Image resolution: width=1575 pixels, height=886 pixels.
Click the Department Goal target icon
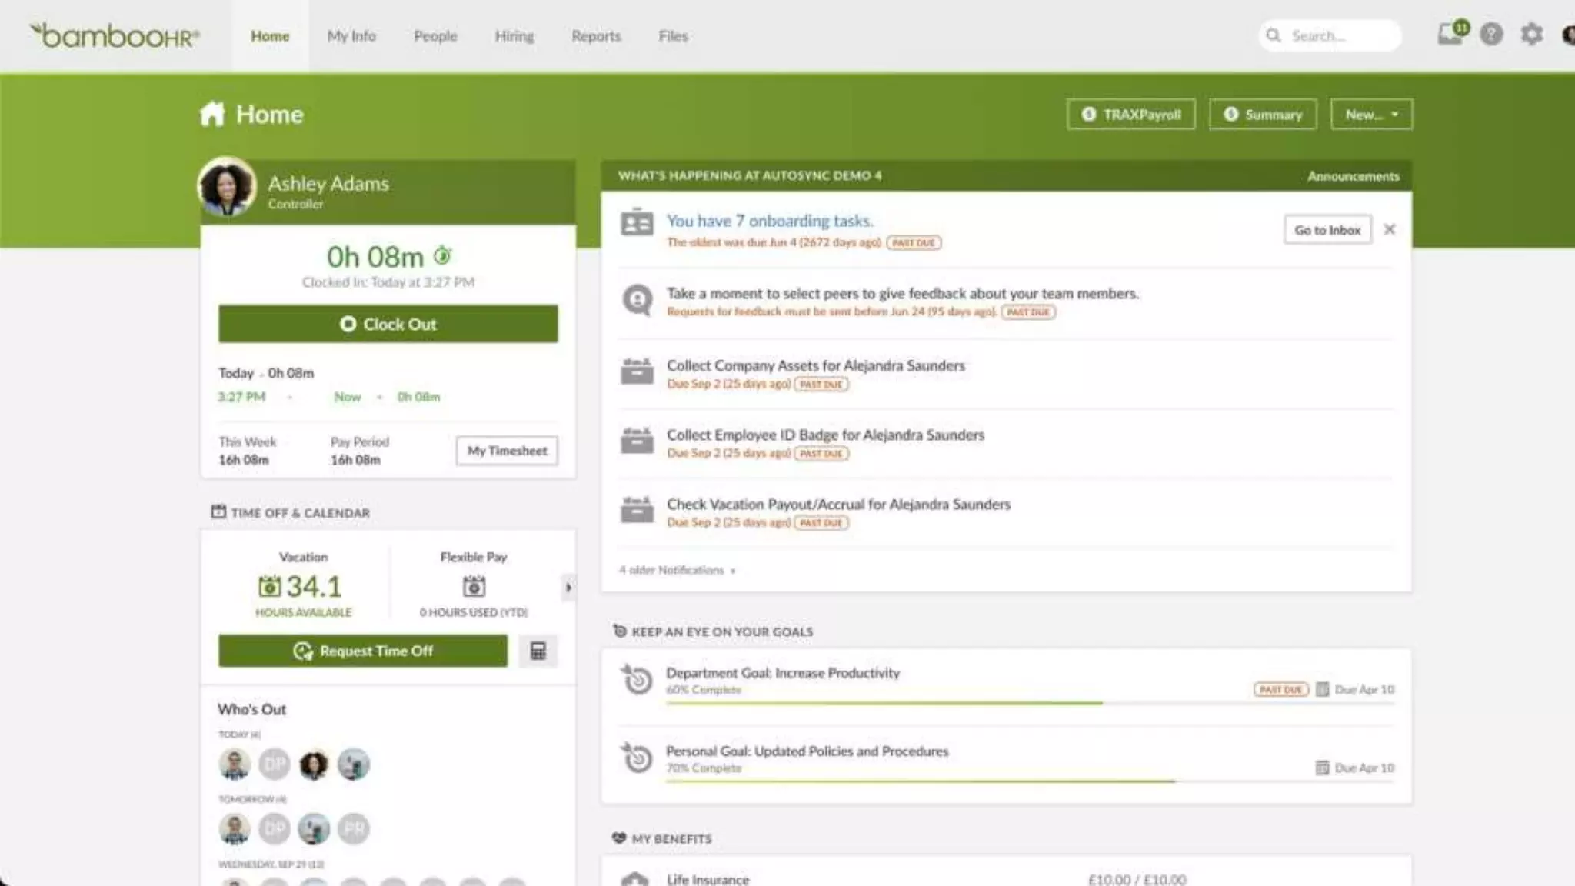(637, 680)
